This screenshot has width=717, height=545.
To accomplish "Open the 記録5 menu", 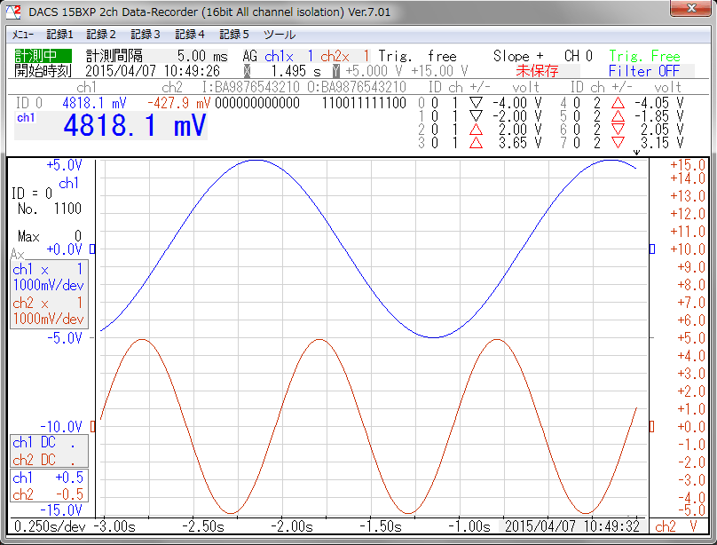I will pyautogui.click(x=234, y=35).
